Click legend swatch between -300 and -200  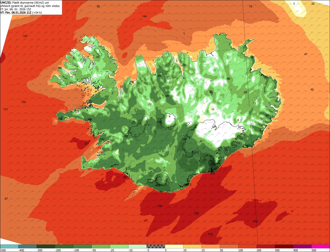click(x=46, y=246)
